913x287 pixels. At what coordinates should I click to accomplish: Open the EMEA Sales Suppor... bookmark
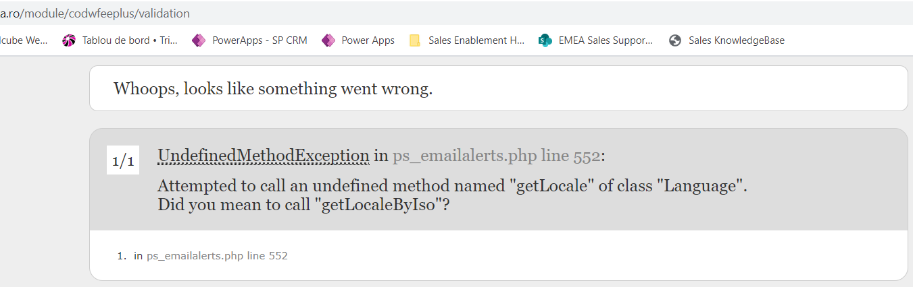[x=606, y=40]
